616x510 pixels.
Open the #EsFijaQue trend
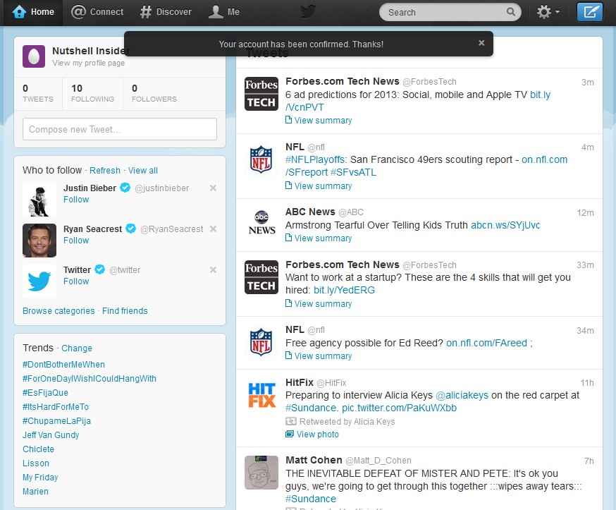click(x=45, y=393)
